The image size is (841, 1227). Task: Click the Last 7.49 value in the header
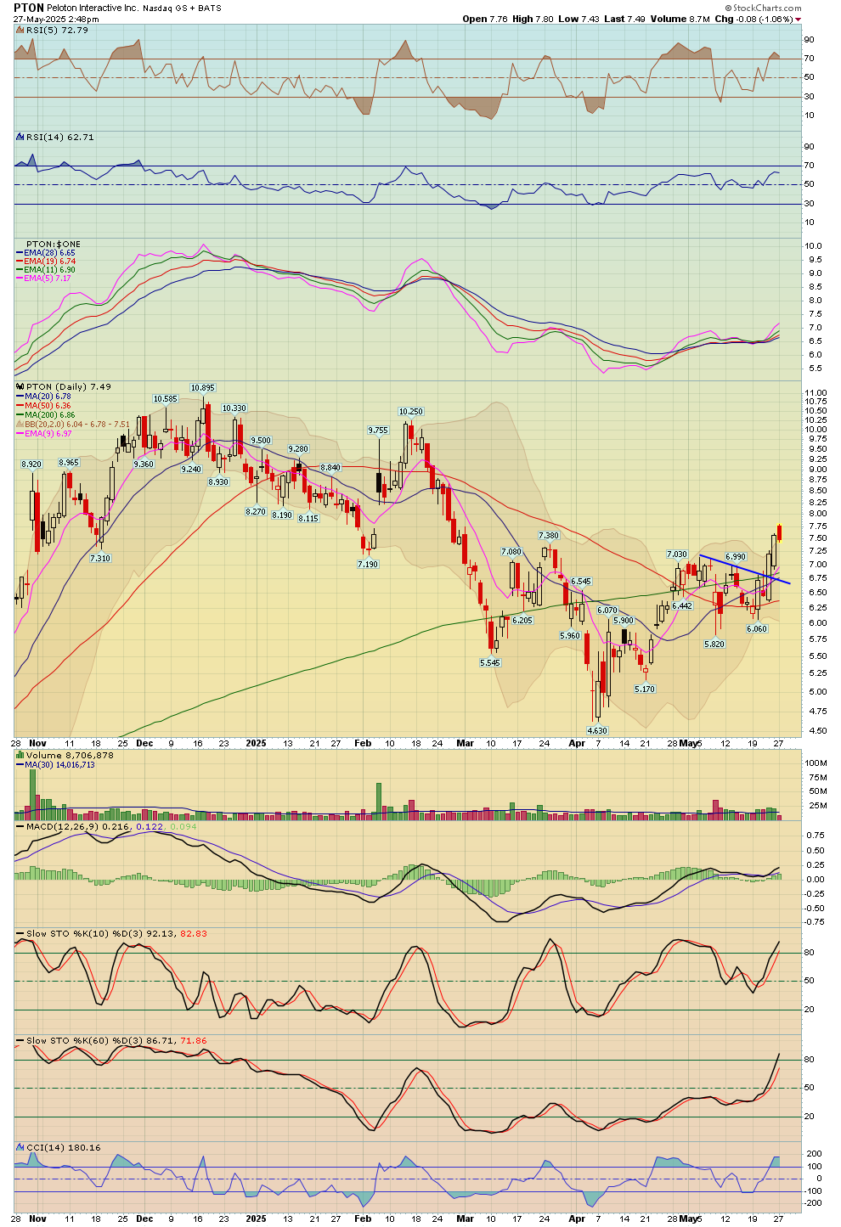click(x=625, y=19)
